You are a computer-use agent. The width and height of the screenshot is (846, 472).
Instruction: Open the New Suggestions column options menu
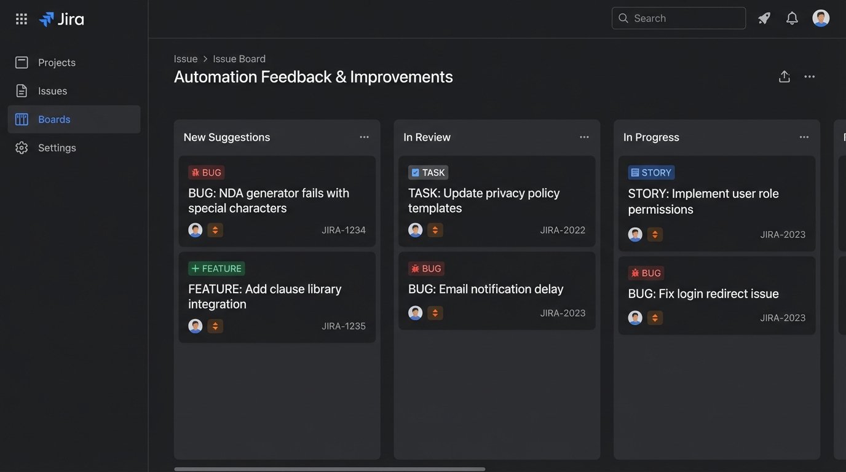364,136
